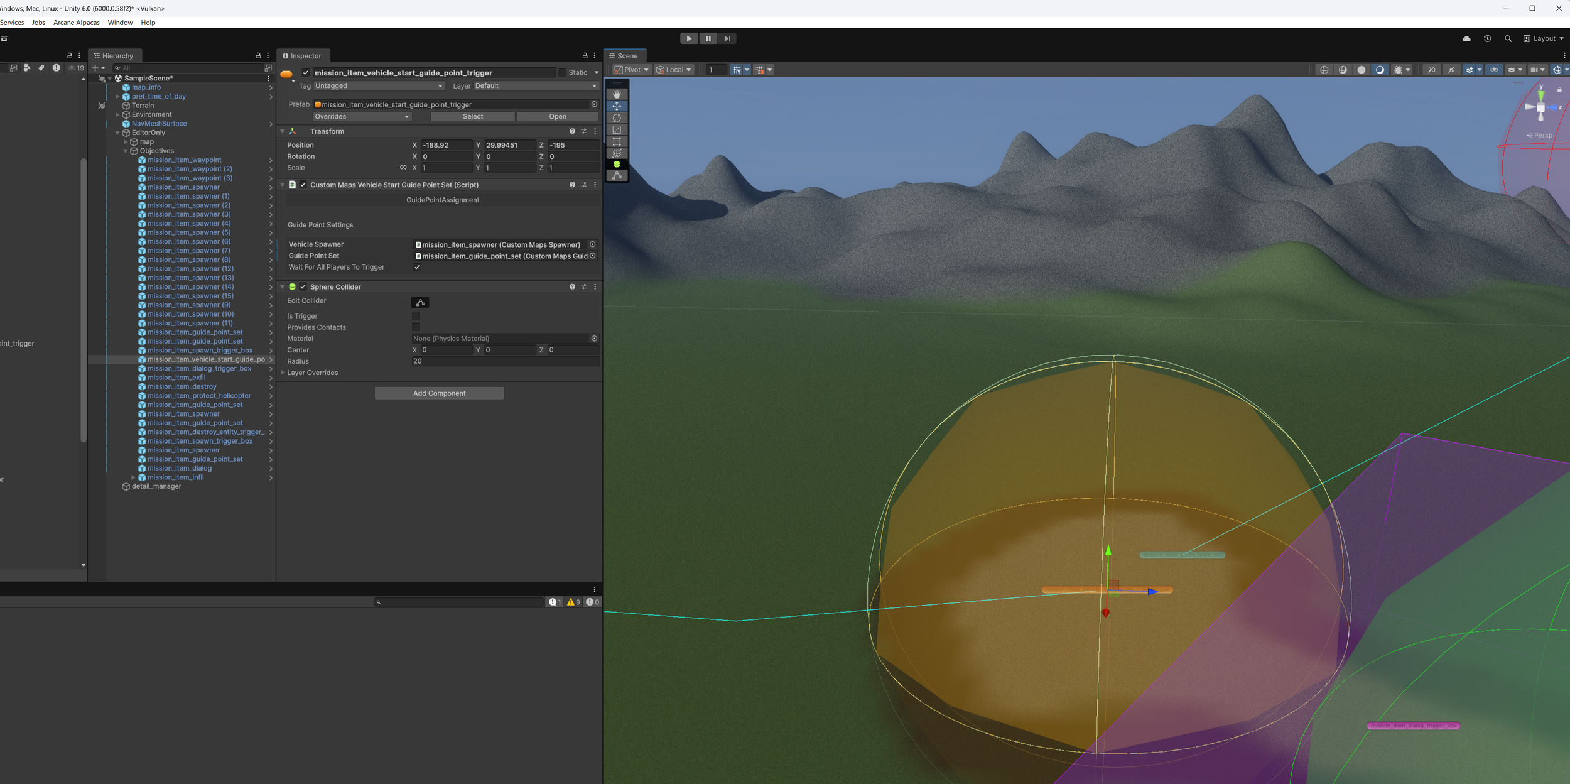This screenshot has width=1570, height=784.
Task: Select the Rotate tool
Action: (x=617, y=118)
